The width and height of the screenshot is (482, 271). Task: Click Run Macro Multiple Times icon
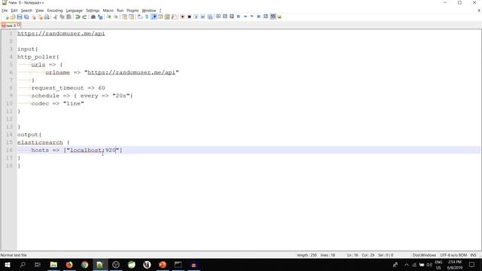[x=203, y=17]
